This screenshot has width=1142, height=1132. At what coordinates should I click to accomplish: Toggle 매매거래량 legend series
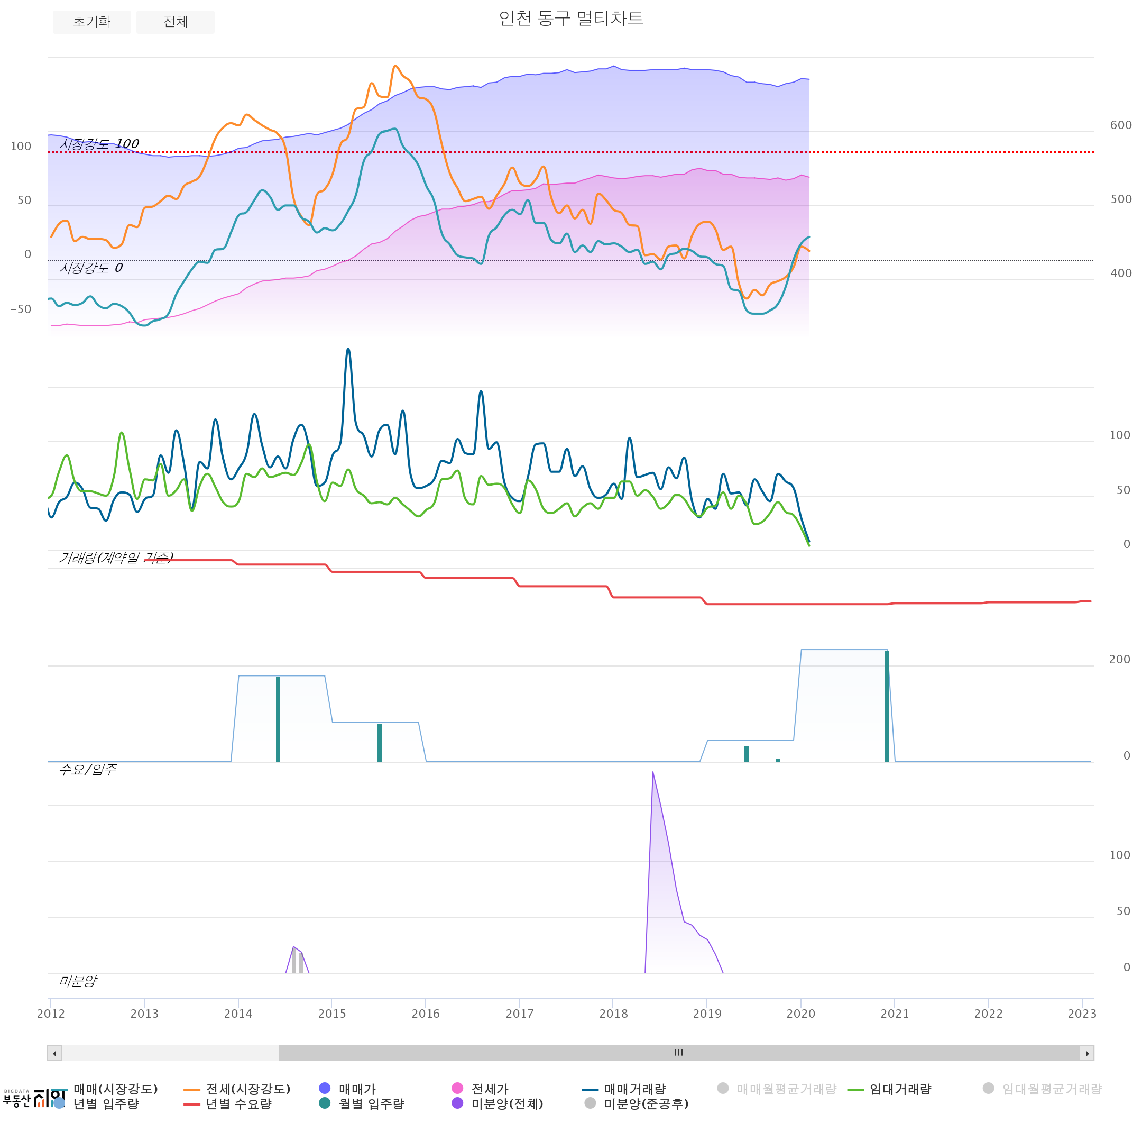pyautogui.click(x=624, y=1089)
